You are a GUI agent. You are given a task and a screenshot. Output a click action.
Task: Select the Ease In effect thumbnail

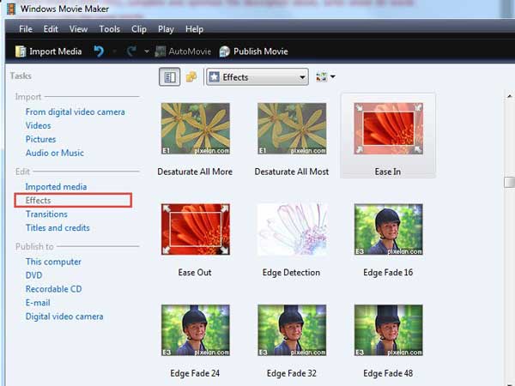point(388,129)
